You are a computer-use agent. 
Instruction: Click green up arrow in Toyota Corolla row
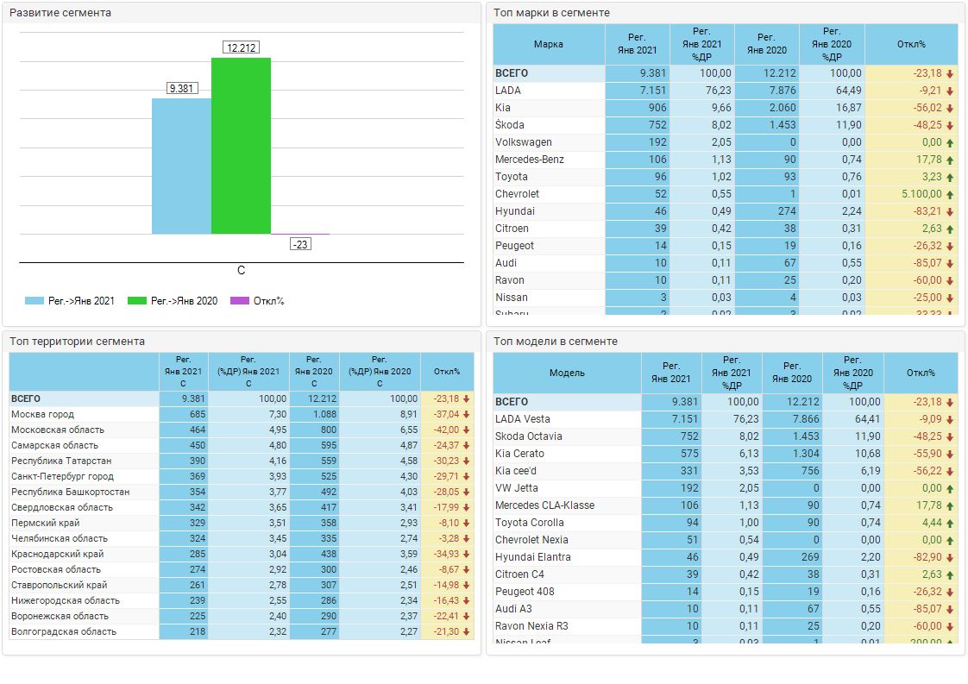click(950, 523)
